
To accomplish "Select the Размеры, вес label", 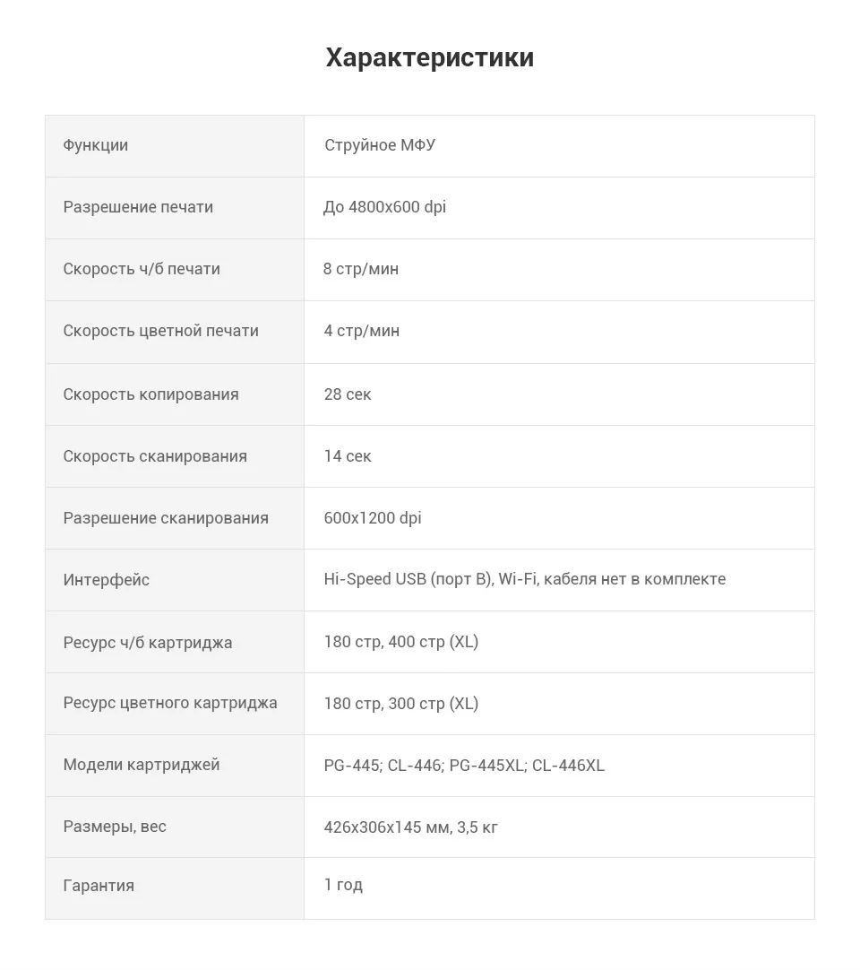I will (x=115, y=827).
